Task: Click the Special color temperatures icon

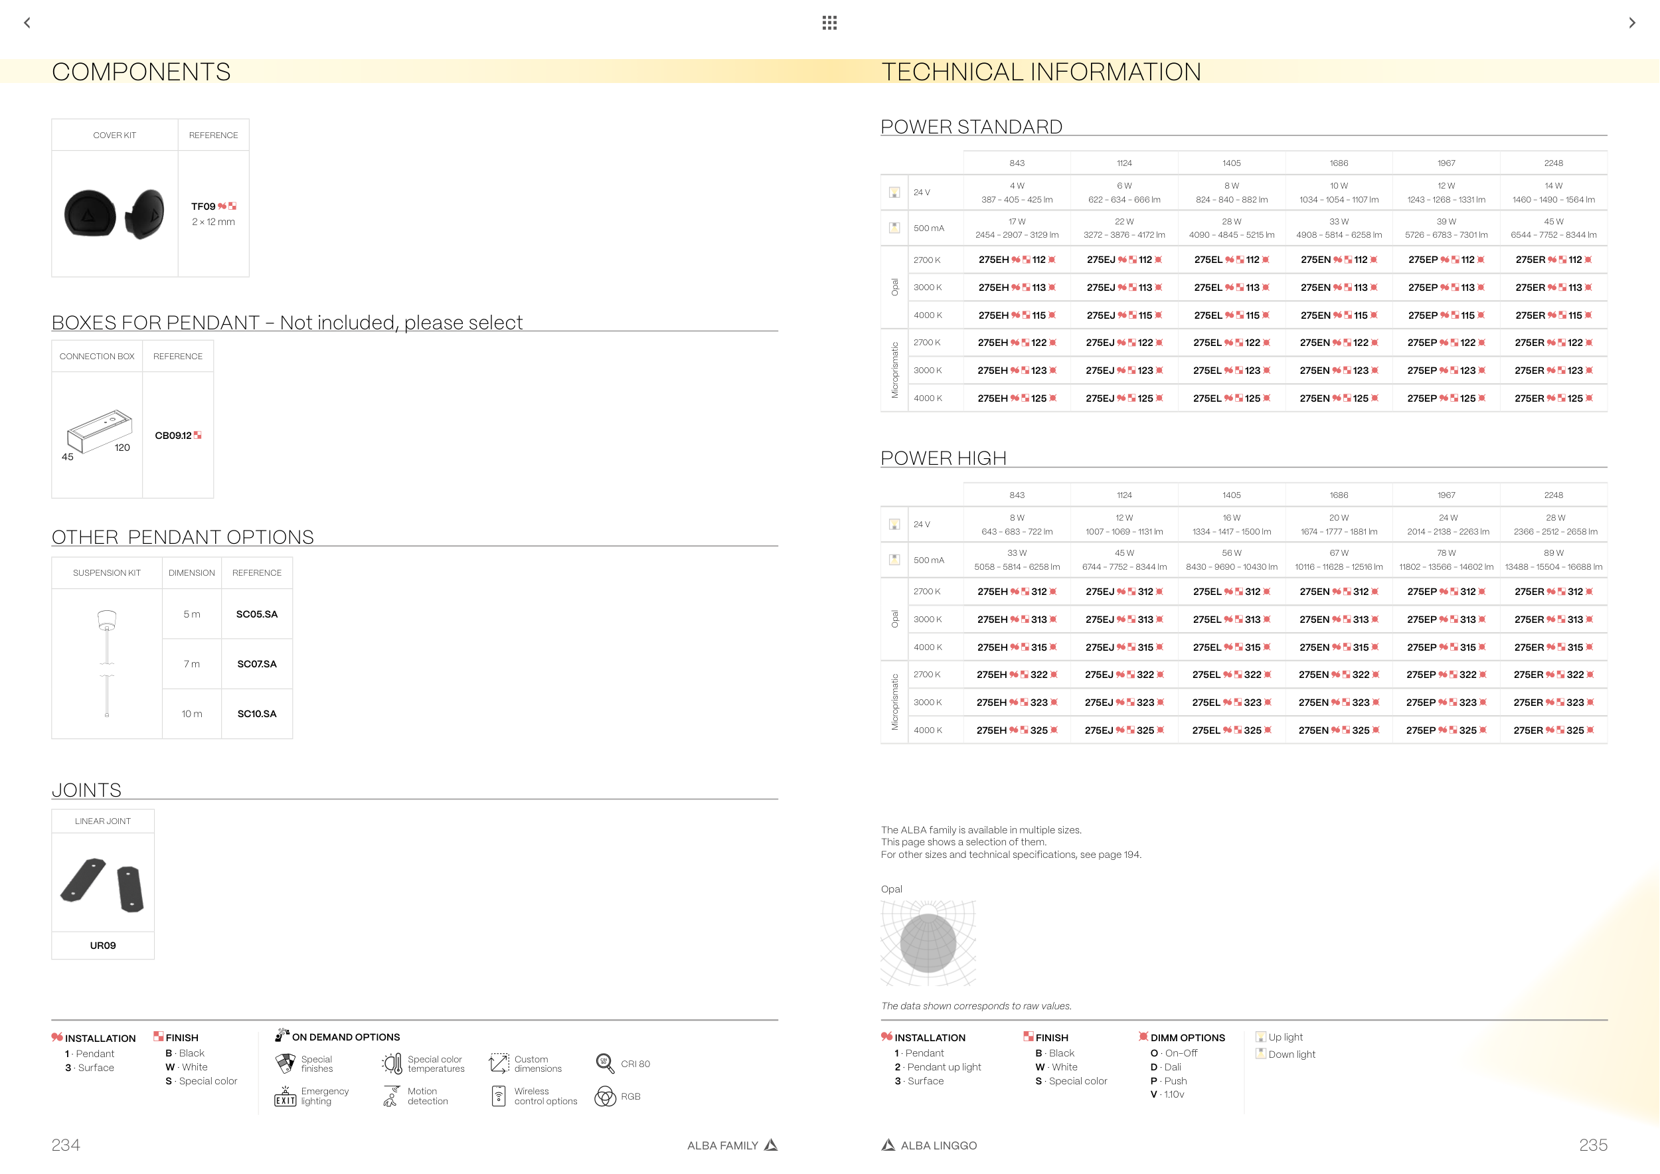Action: (392, 1063)
